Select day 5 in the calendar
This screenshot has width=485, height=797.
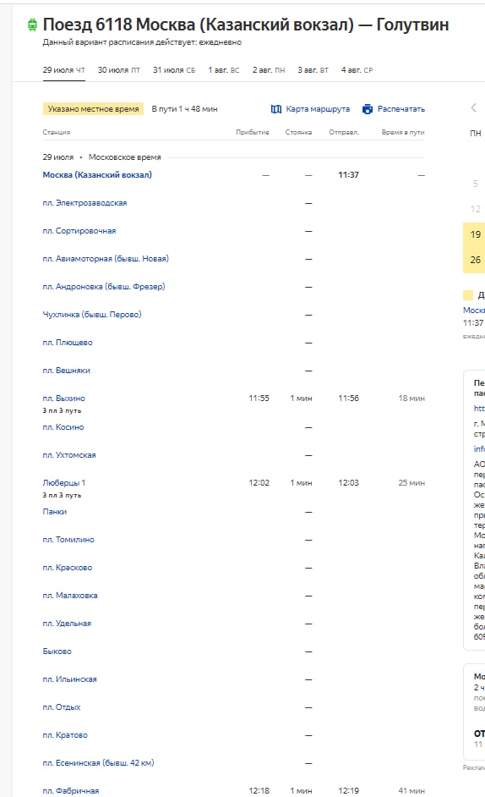(x=476, y=184)
